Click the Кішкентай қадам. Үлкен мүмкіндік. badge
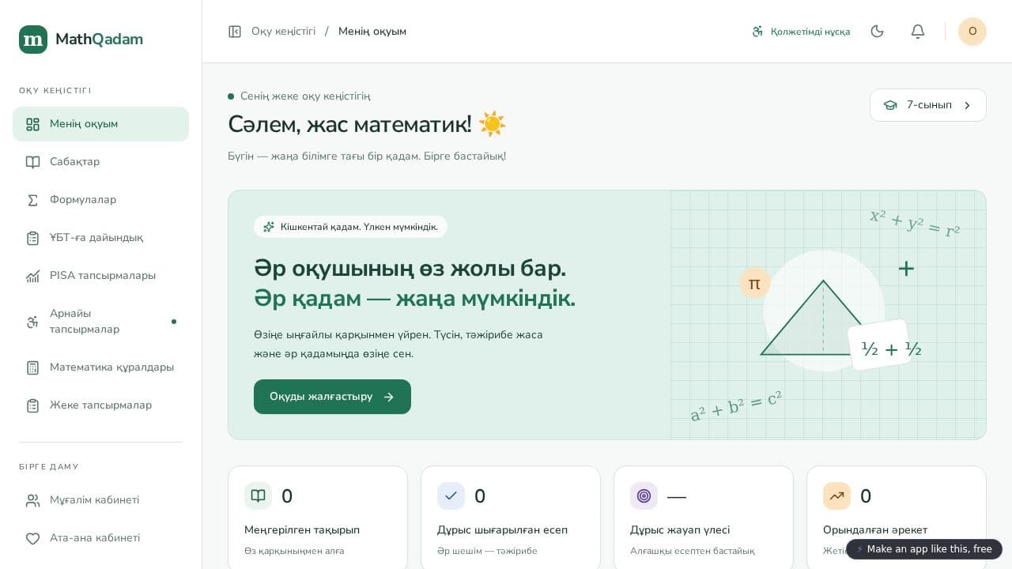 [x=350, y=227]
